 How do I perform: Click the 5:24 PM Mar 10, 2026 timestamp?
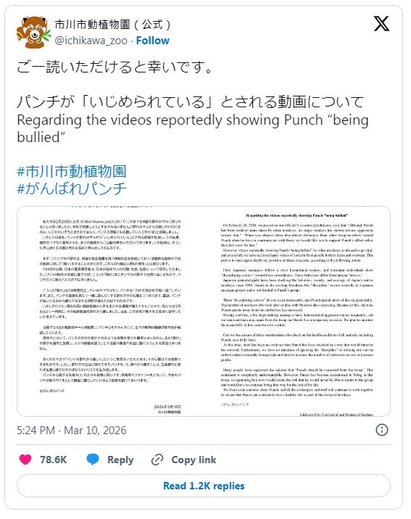click(72, 431)
